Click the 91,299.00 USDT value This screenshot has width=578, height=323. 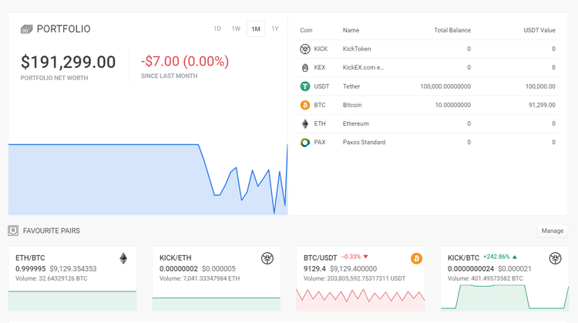pyautogui.click(x=542, y=105)
